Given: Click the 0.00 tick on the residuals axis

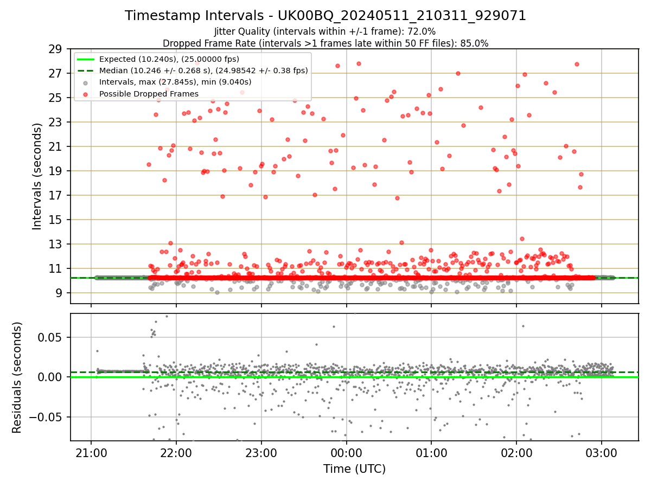Looking at the screenshot, I should tap(51, 377).
